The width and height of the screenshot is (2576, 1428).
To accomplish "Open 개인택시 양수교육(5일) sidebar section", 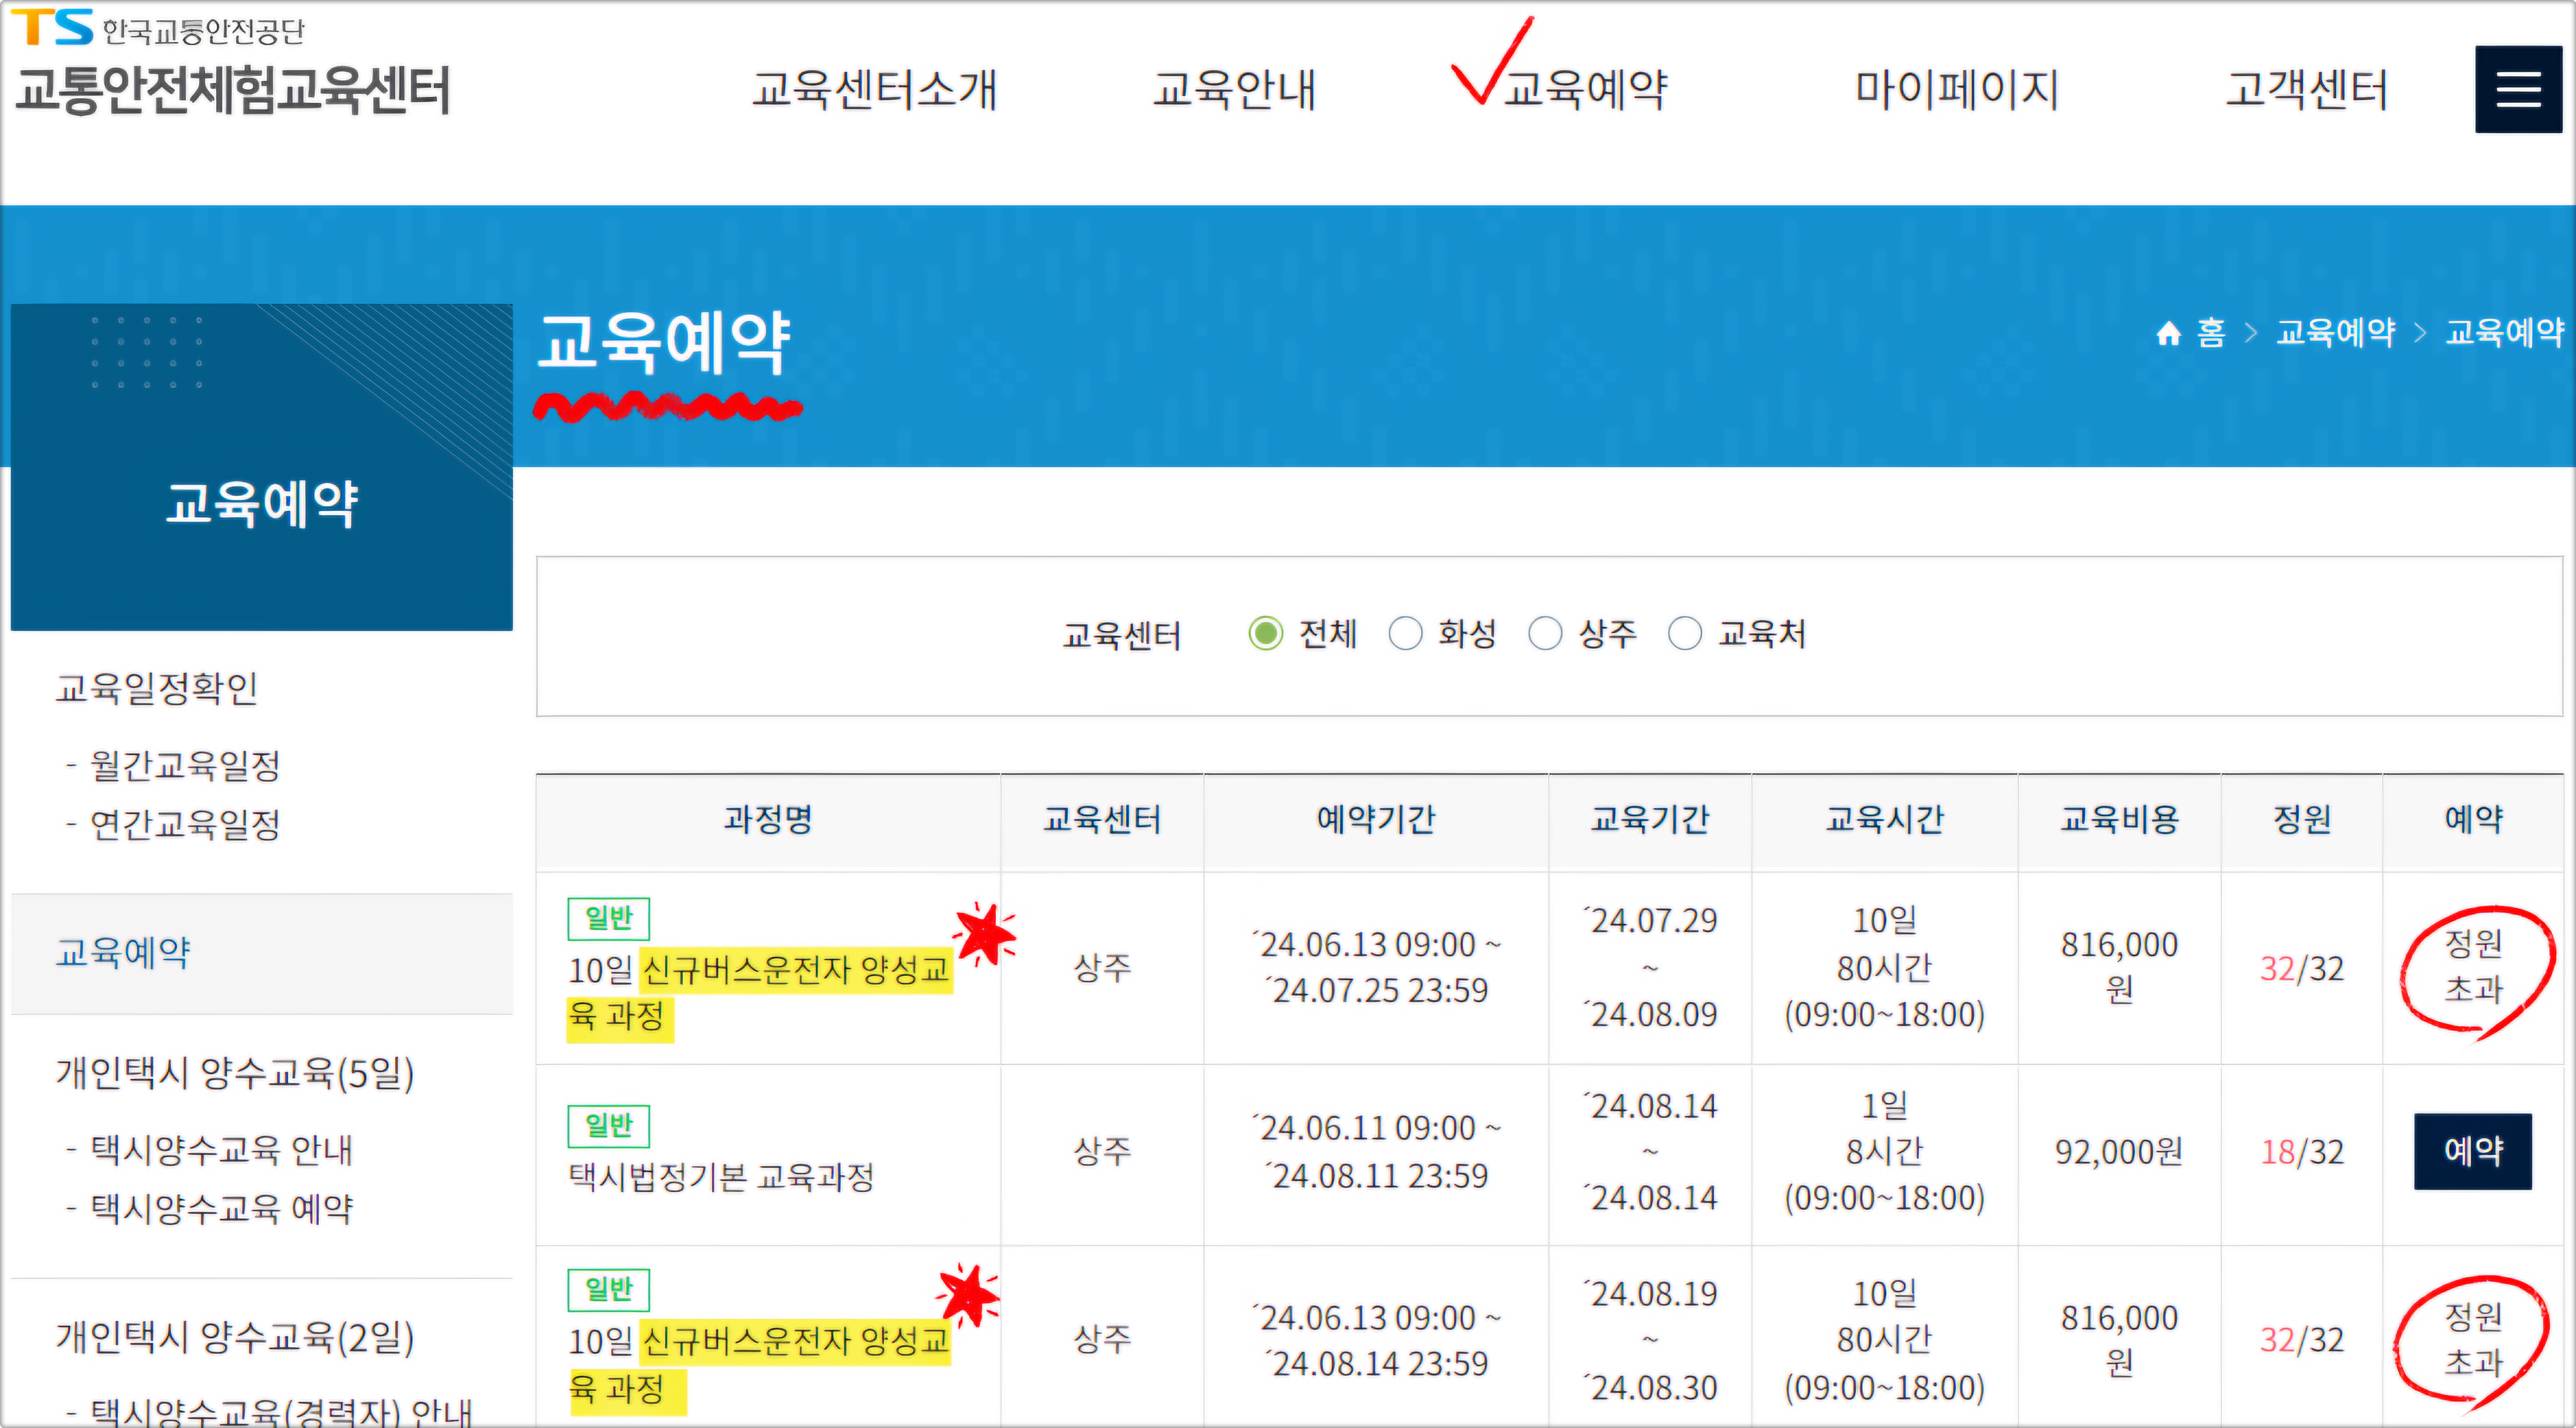I will point(235,1073).
